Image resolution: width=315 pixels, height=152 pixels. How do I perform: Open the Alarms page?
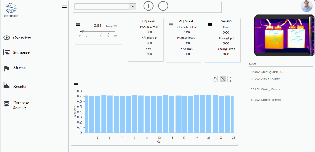pos(19,68)
